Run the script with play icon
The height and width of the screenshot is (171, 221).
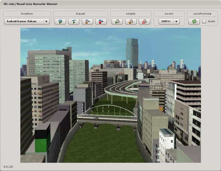pos(117,21)
